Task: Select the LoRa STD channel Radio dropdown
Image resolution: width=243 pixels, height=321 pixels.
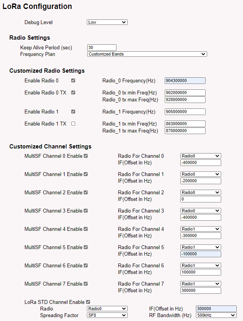Action: coord(107,309)
